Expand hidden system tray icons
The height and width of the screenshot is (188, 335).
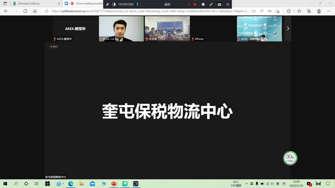click(x=246, y=184)
